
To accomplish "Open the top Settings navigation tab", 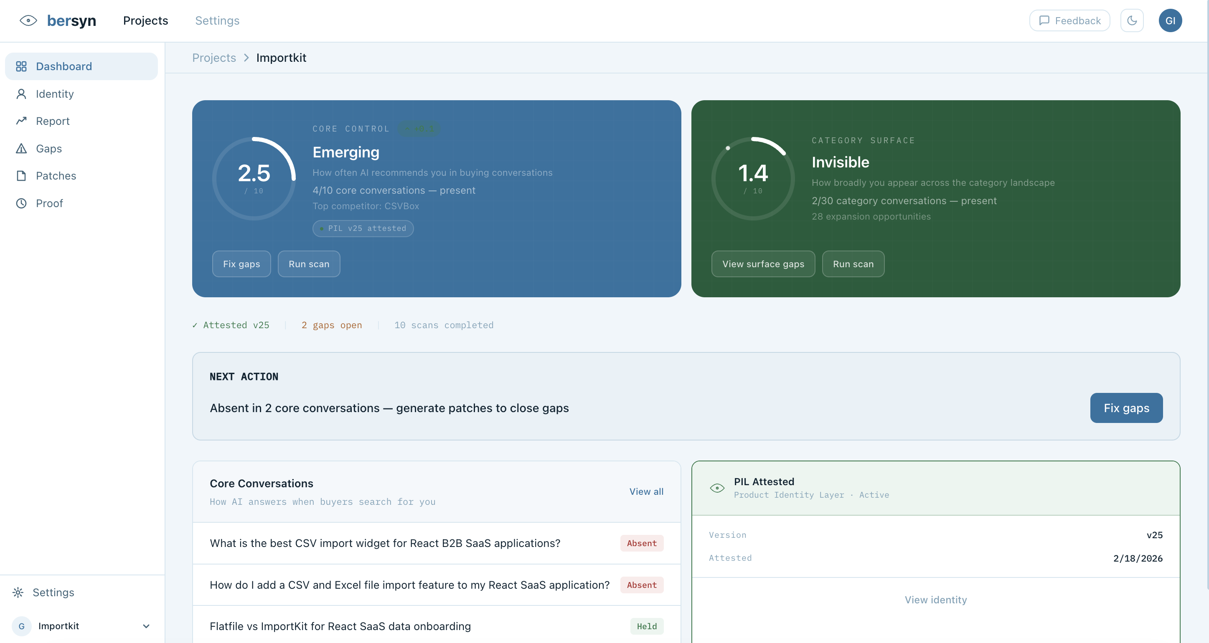I will coord(217,20).
